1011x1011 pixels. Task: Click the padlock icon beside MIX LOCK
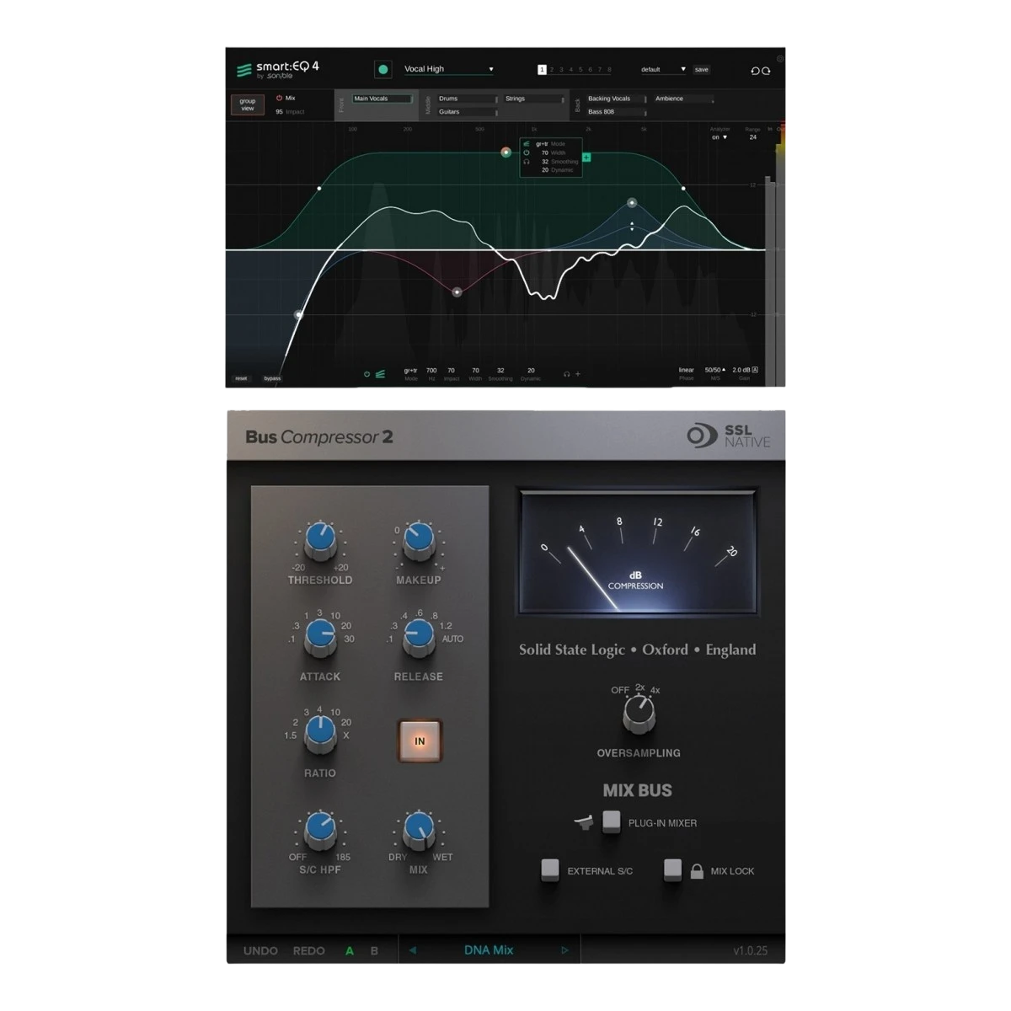697,871
